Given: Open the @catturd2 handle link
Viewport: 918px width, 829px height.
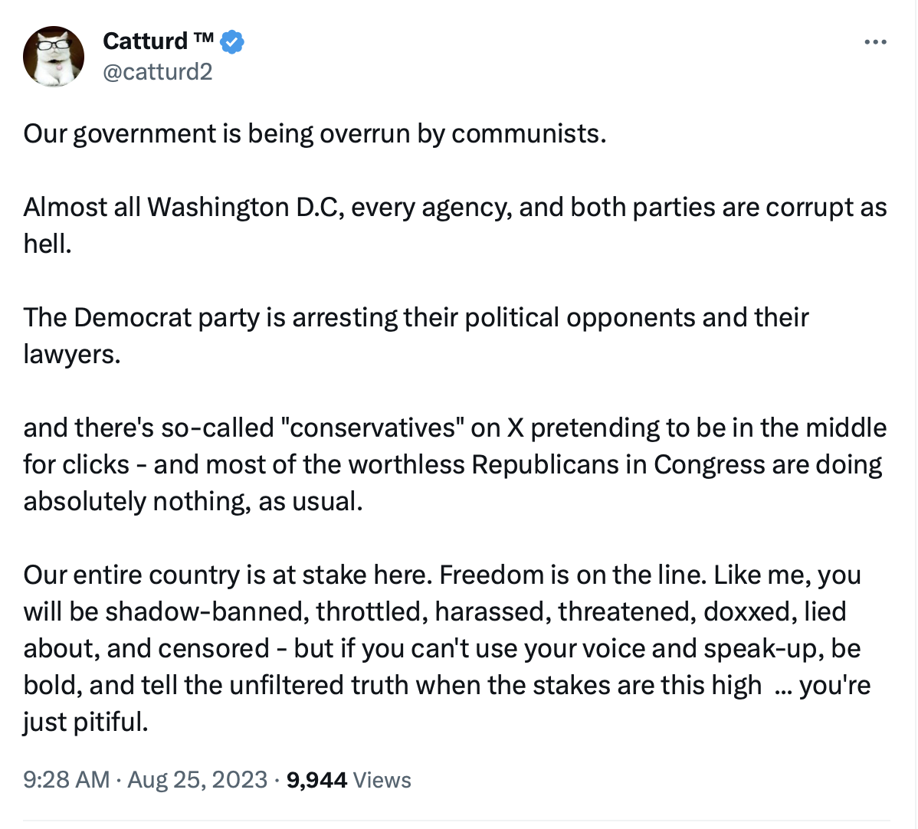Looking at the screenshot, I should coord(158,71).
